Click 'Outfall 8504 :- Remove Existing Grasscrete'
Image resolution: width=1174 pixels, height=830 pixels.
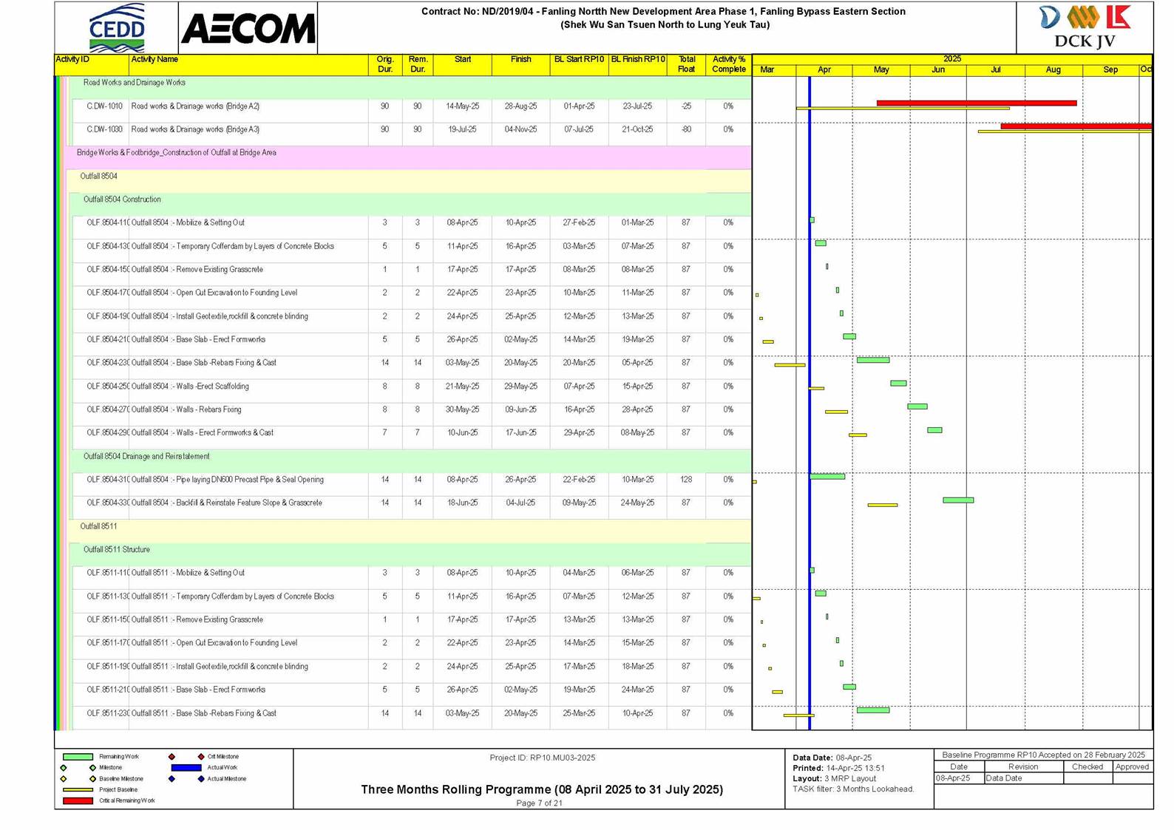click(197, 270)
